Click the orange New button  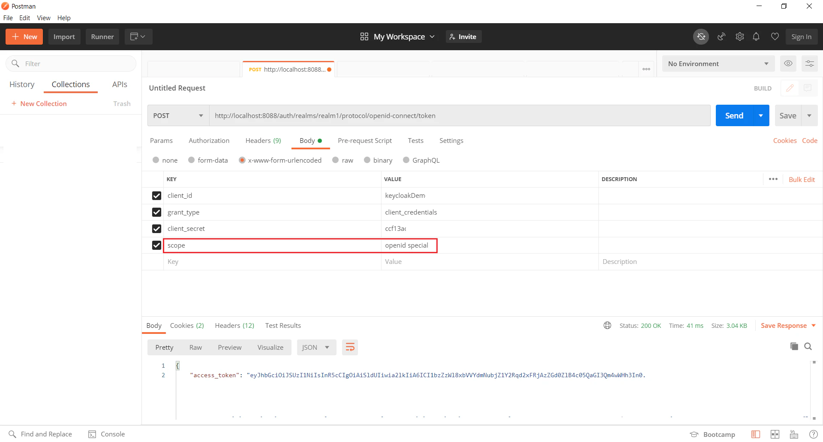tap(24, 37)
